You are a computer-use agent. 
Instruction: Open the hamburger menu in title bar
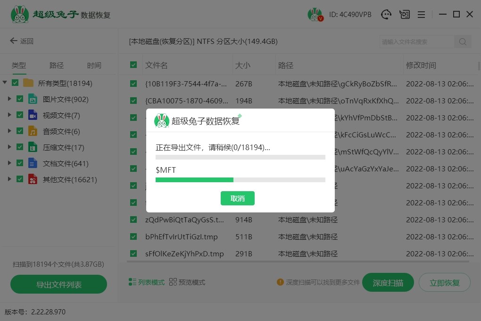tap(422, 15)
